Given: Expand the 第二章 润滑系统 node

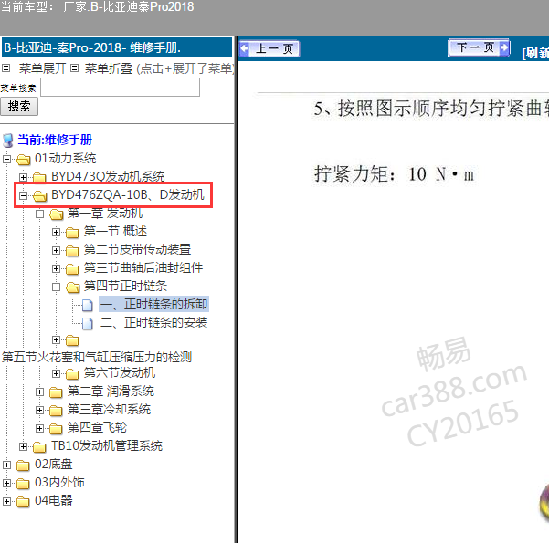Looking at the screenshot, I should point(39,392).
